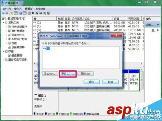Click the 布局 column header
Image resolution: width=162 pixels, height=121 pixels.
pyautogui.click(x=60, y=19)
